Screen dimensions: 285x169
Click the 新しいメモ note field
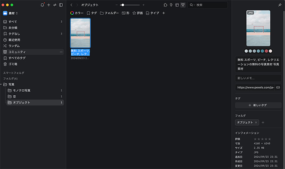click(x=258, y=78)
